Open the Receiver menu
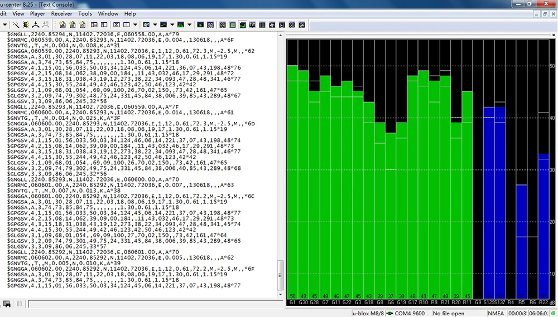Image resolution: width=558 pixels, height=317 pixels. tap(61, 13)
